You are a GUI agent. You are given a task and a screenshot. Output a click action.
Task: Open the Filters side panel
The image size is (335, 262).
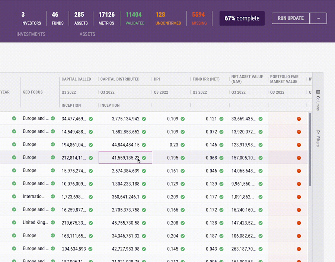[x=318, y=138]
